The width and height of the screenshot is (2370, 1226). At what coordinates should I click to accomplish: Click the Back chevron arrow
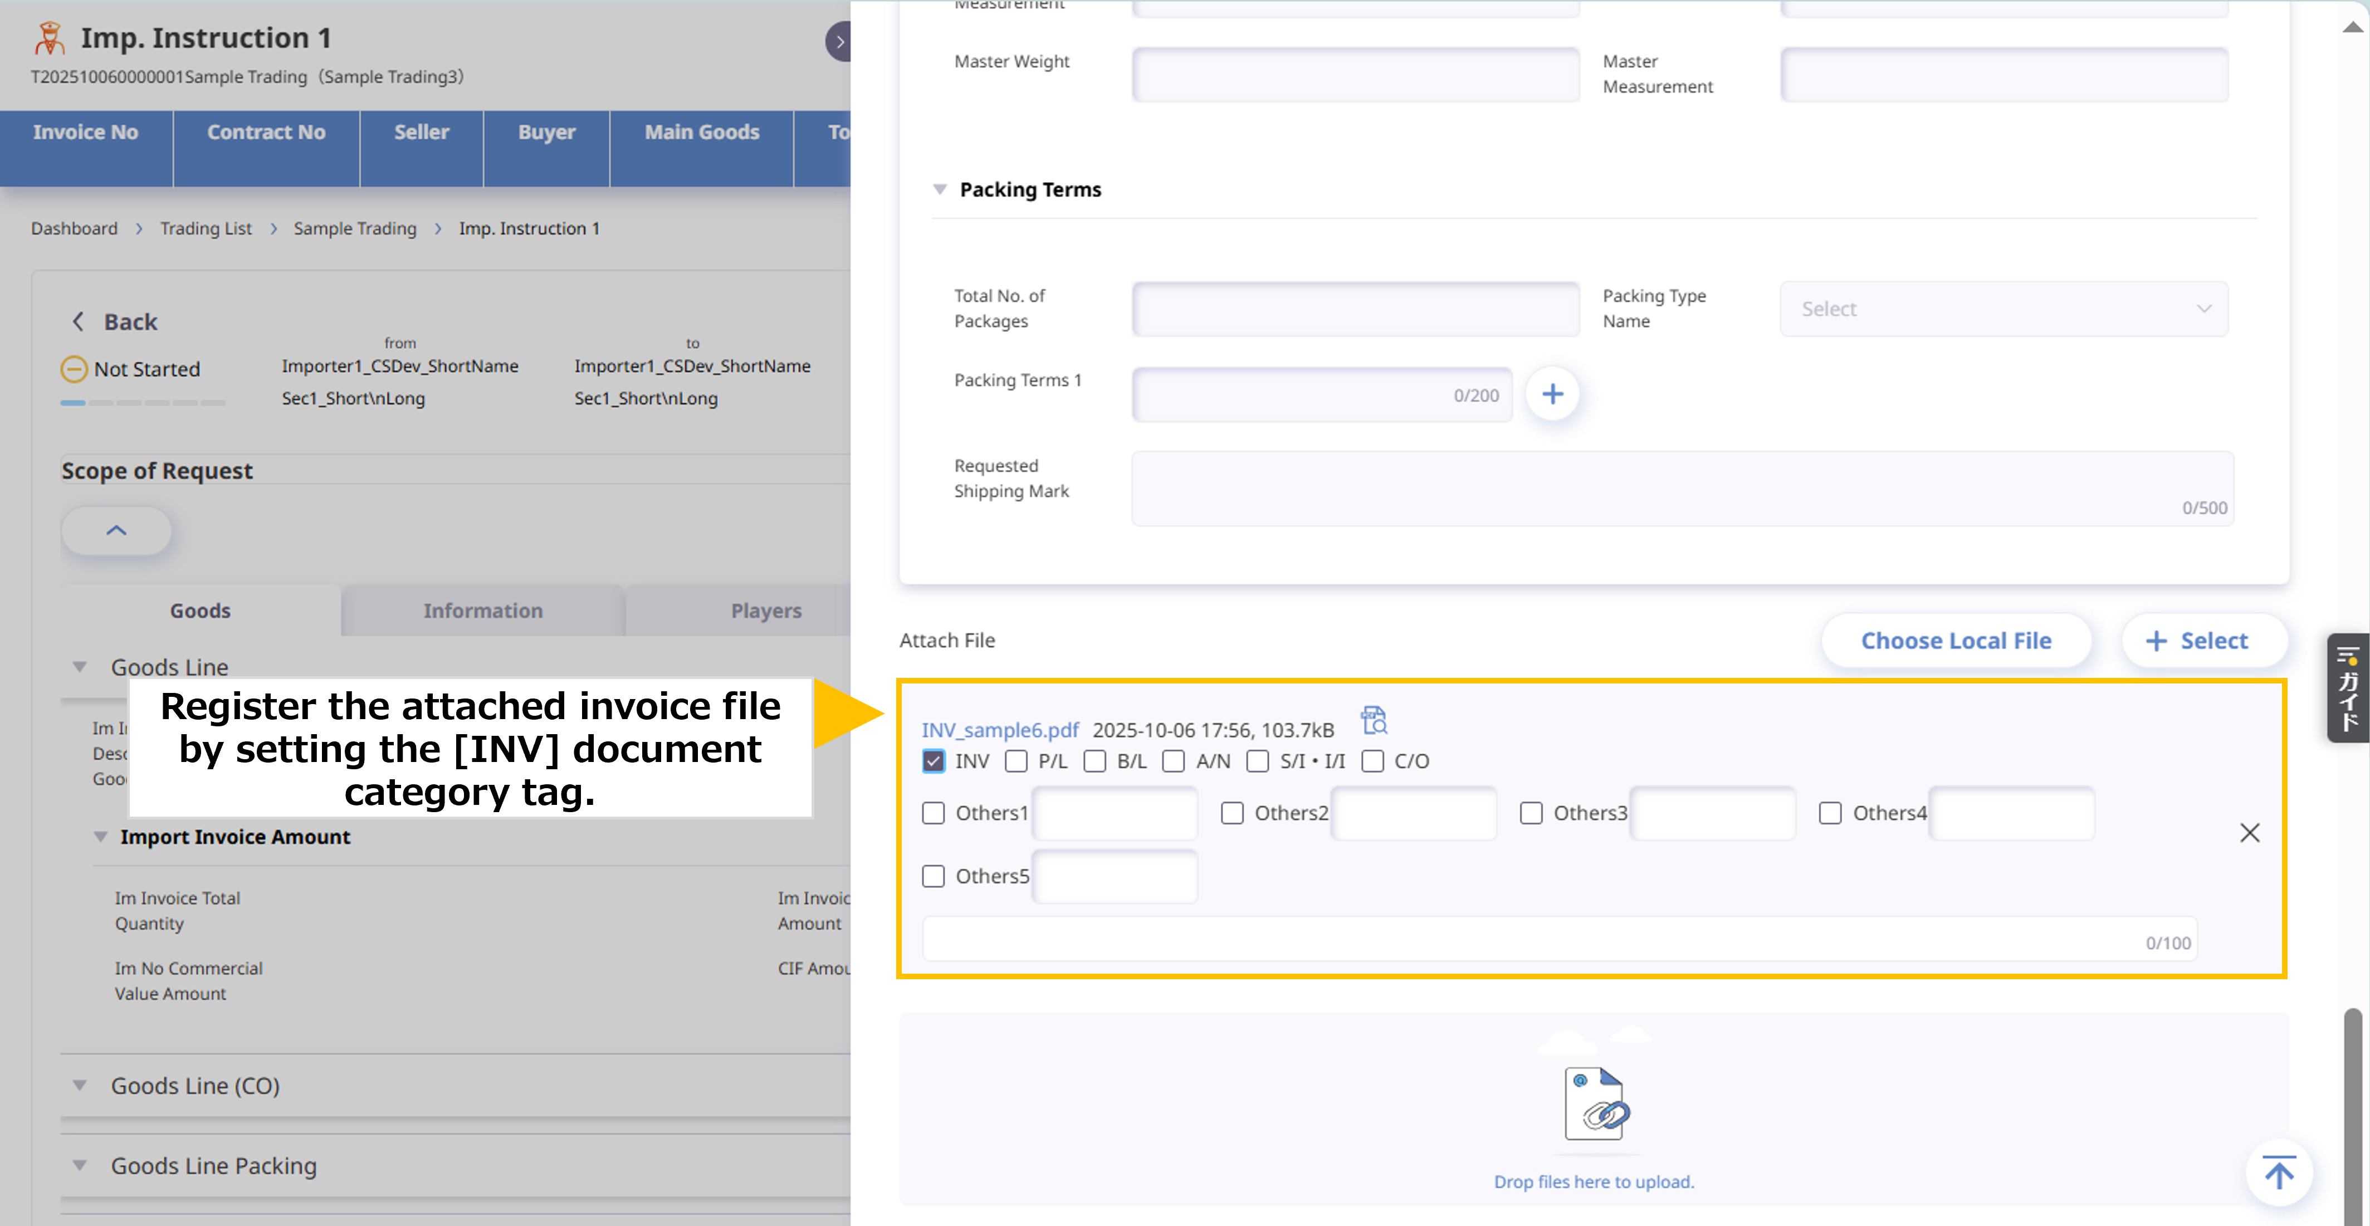click(x=78, y=321)
